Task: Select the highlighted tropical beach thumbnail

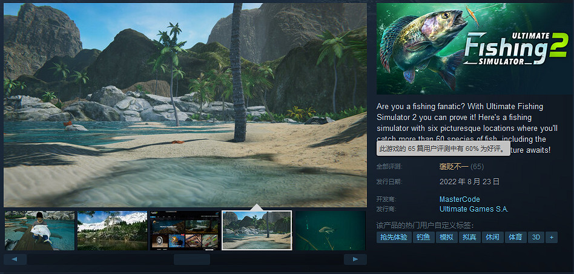Action: click(x=257, y=230)
